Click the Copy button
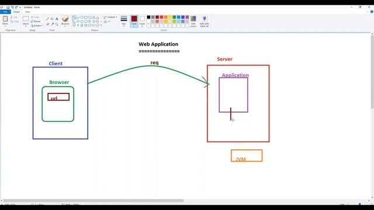This screenshot has height=210, width=374. click(15, 22)
